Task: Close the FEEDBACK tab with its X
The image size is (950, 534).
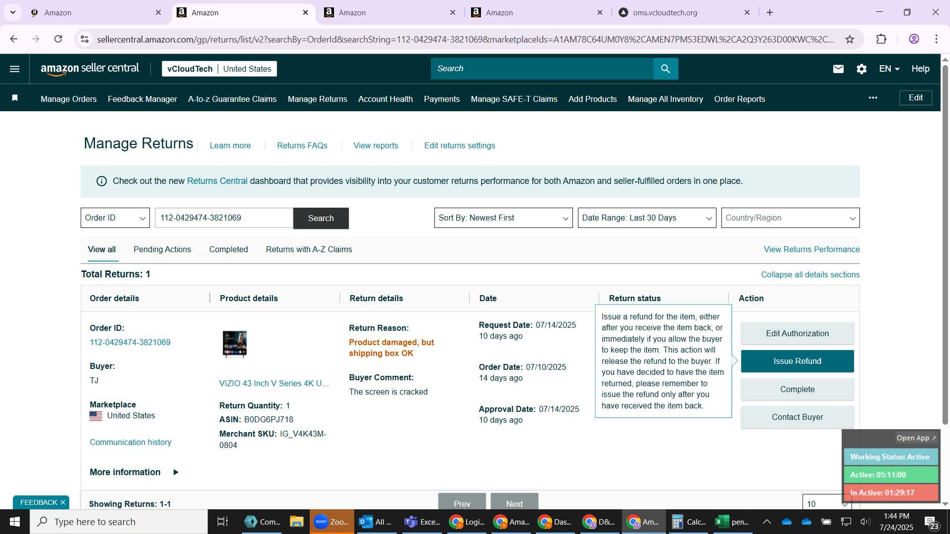Action: pos(63,502)
